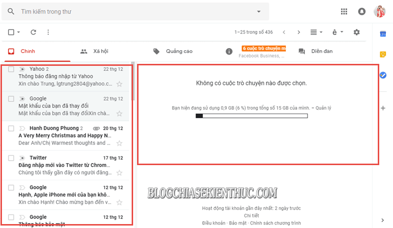Click the Xã hội tab people icon
Viewport: 393px width, 228px height.
click(84, 52)
